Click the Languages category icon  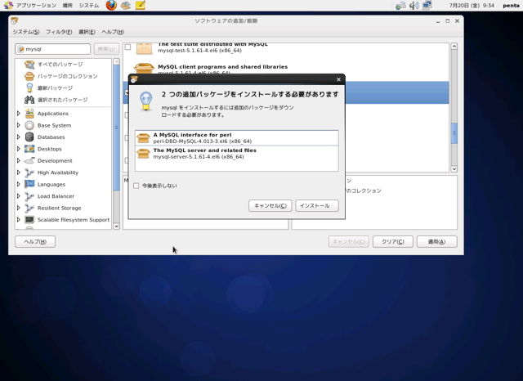pos(29,184)
